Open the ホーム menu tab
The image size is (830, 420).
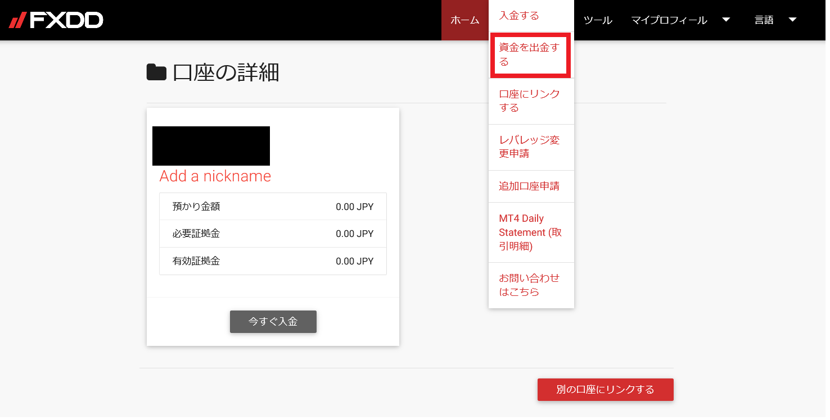(465, 20)
